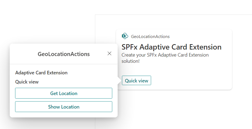Open Quick view from the card
The height and width of the screenshot is (129, 252).
click(137, 81)
